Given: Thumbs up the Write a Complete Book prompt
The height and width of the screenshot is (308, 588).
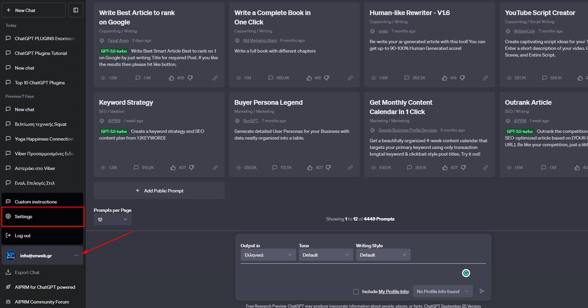Looking at the screenshot, I should point(309,78).
